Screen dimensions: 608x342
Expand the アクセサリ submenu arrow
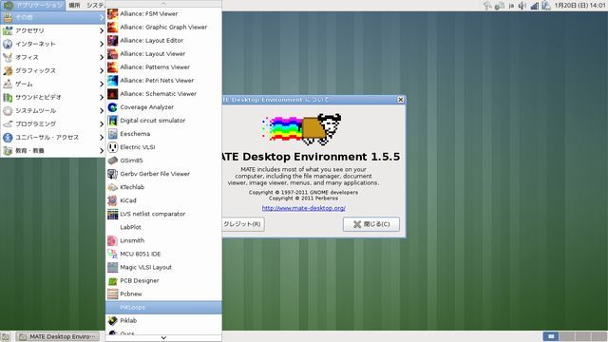(102, 30)
